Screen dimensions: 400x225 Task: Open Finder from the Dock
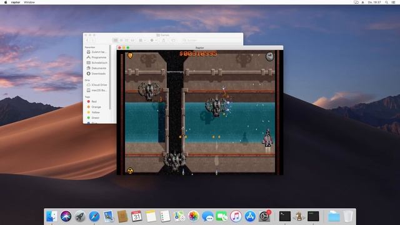point(52,216)
